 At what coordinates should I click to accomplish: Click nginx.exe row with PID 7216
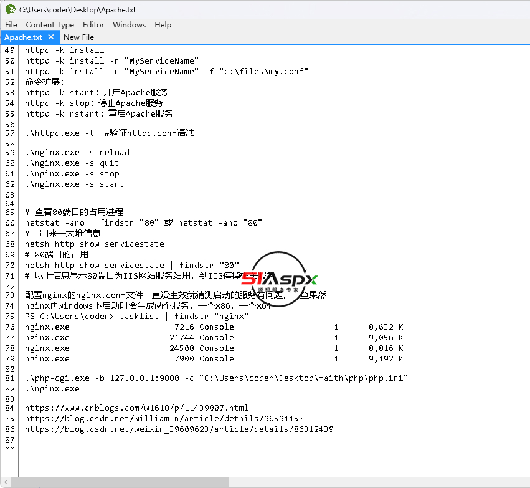[214, 327]
